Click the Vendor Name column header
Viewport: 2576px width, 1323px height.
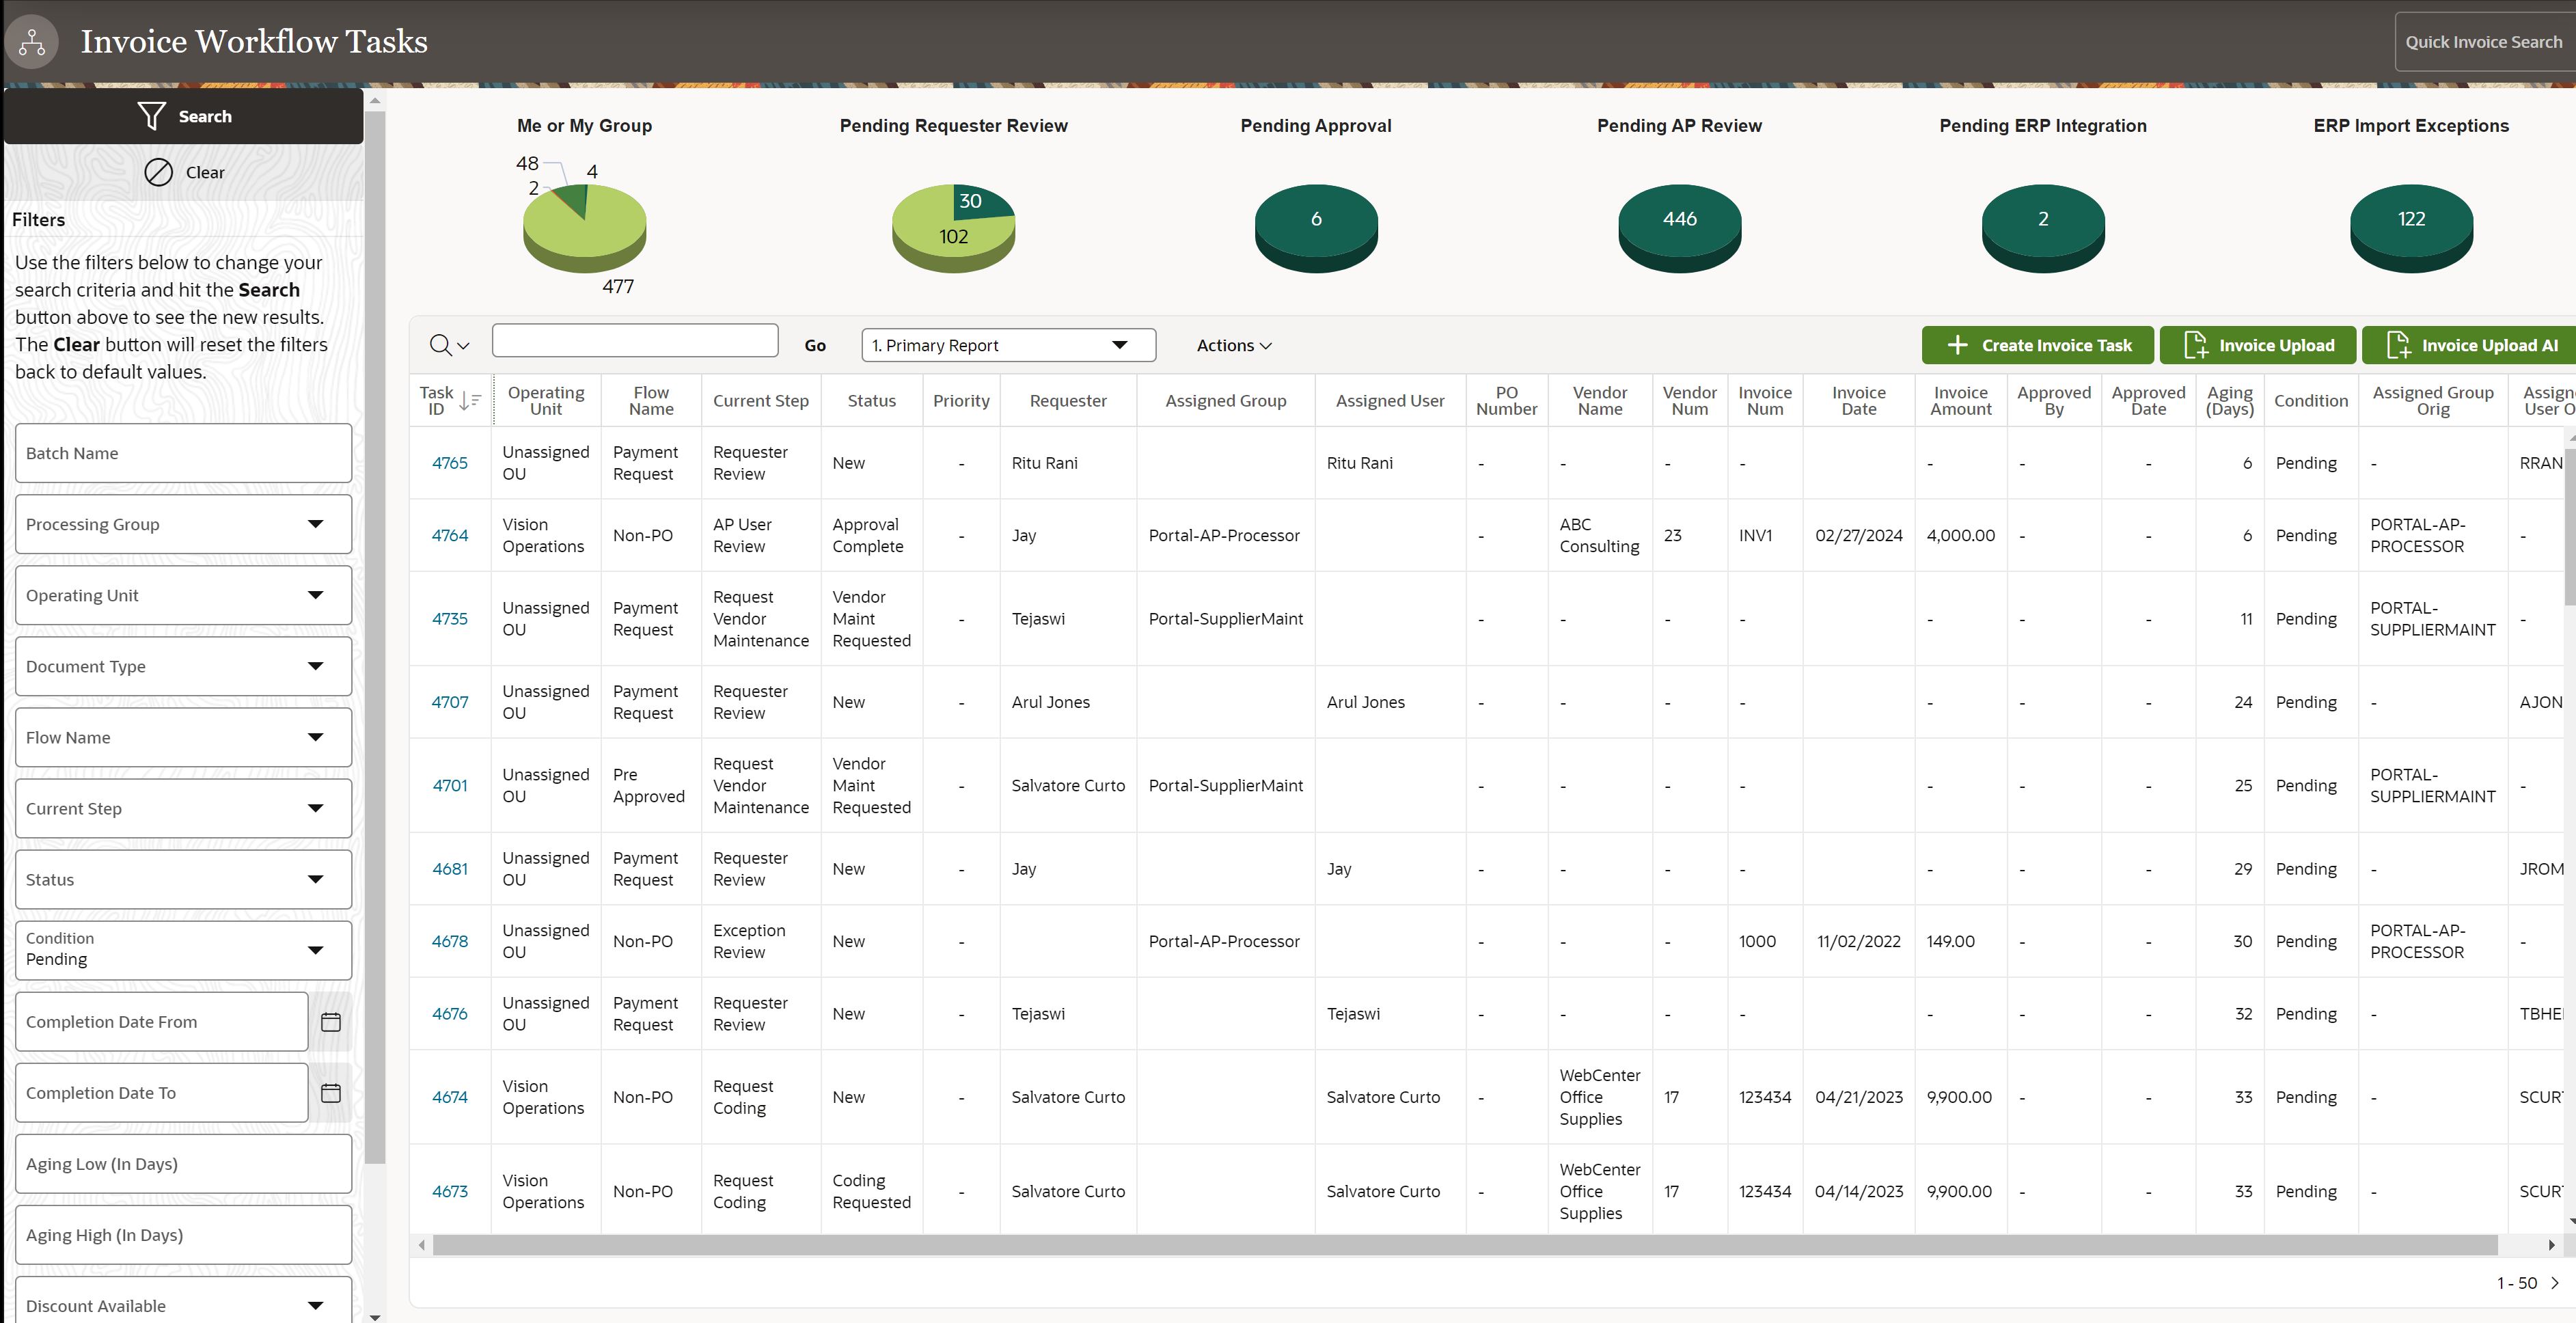click(x=1599, y=401)
